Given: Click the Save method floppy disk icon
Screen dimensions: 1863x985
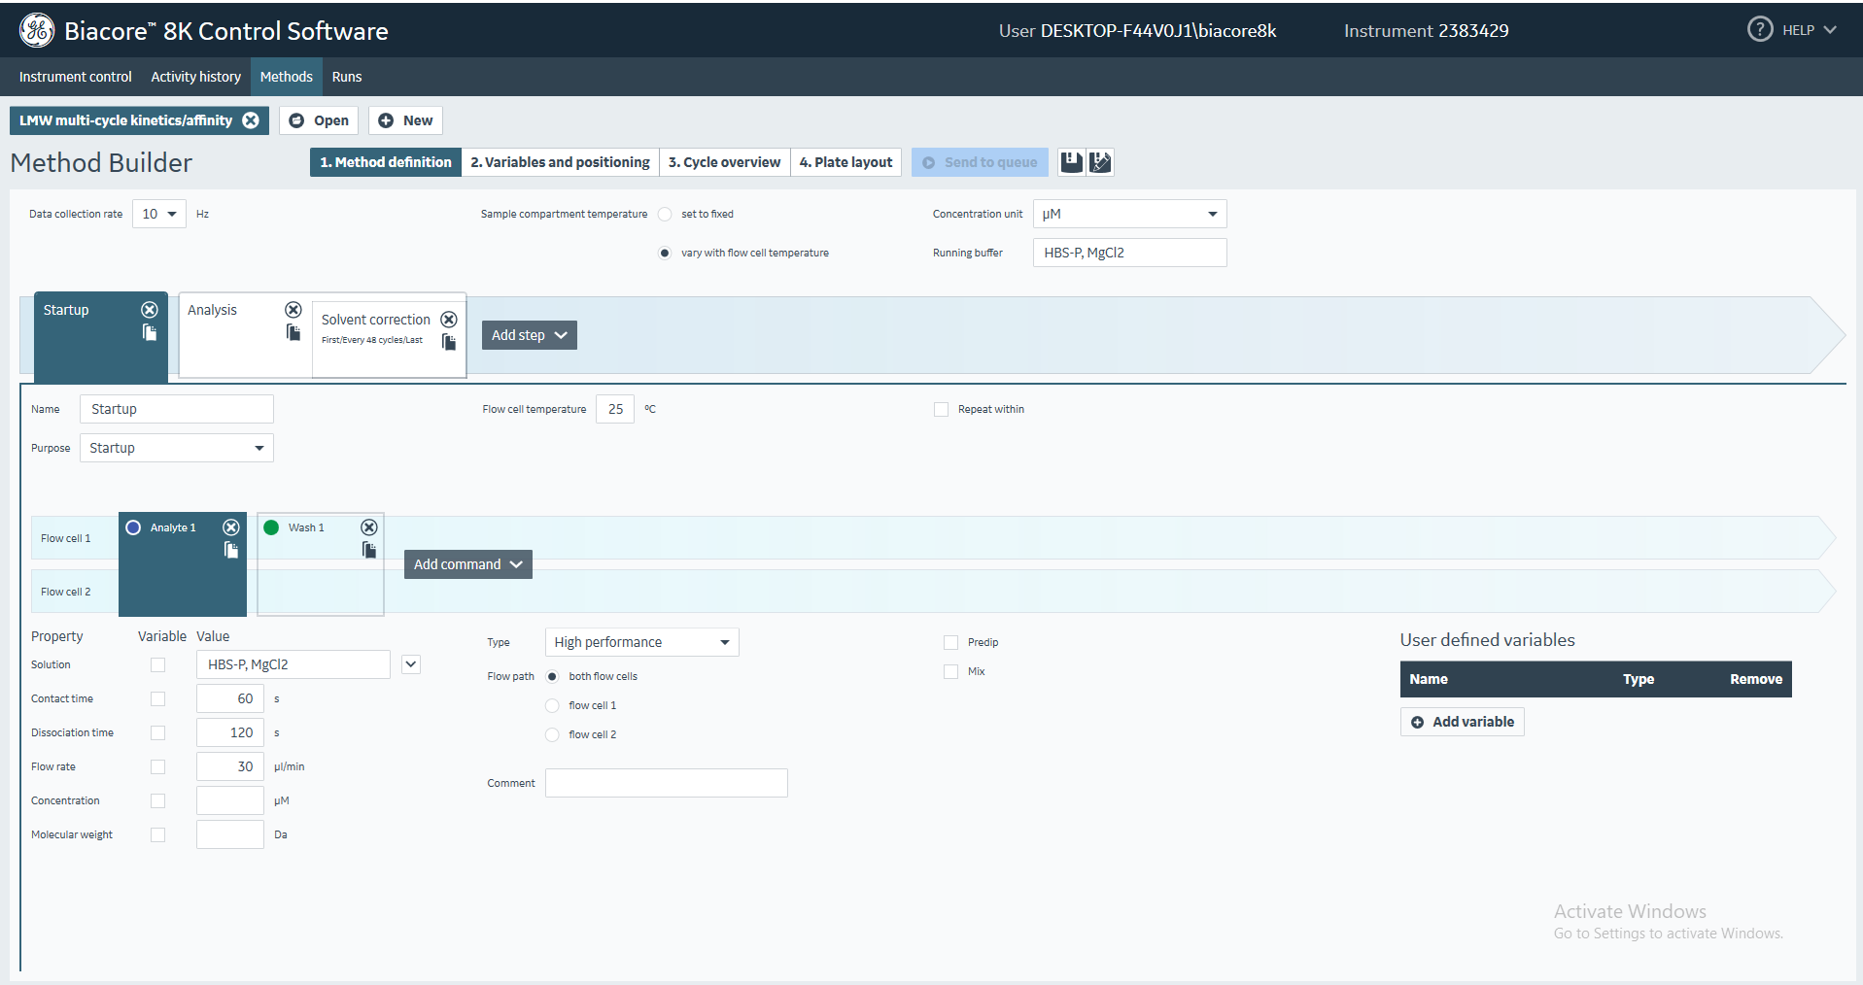Looking at the screenshot, I should pyautogui.click(x=1071, y=162).
